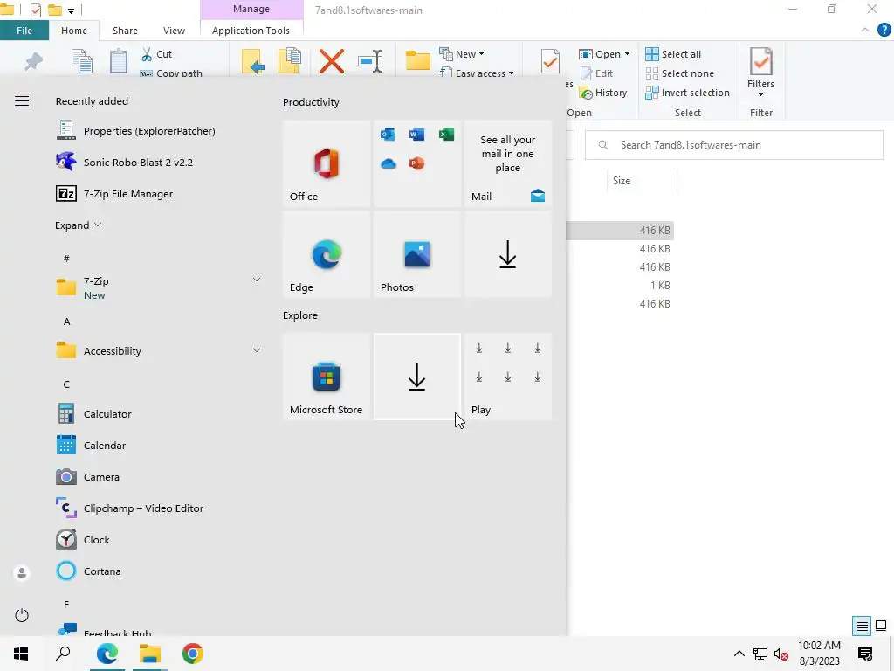Click Select none in ribbon

[x=679, y=73]
